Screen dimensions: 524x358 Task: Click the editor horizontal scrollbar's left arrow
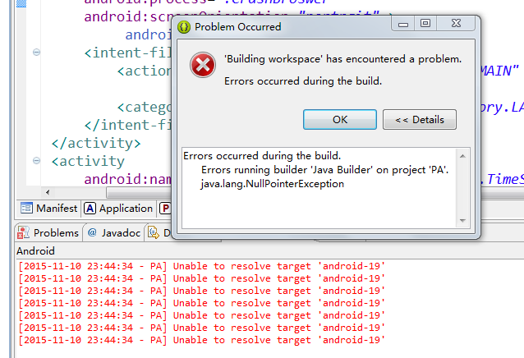[48, 192]
